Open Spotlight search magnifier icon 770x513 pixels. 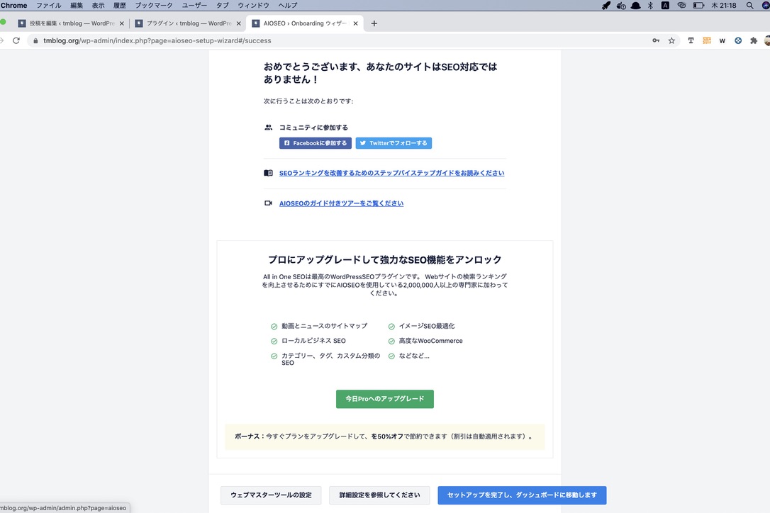(x=750, y=6)
